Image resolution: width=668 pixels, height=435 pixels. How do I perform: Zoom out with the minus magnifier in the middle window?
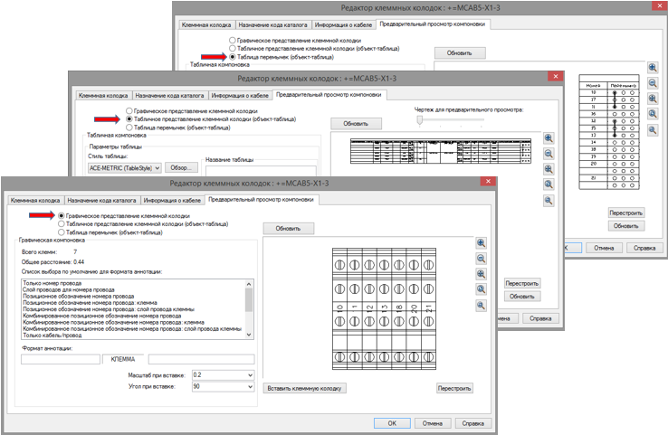pos(549,154)
